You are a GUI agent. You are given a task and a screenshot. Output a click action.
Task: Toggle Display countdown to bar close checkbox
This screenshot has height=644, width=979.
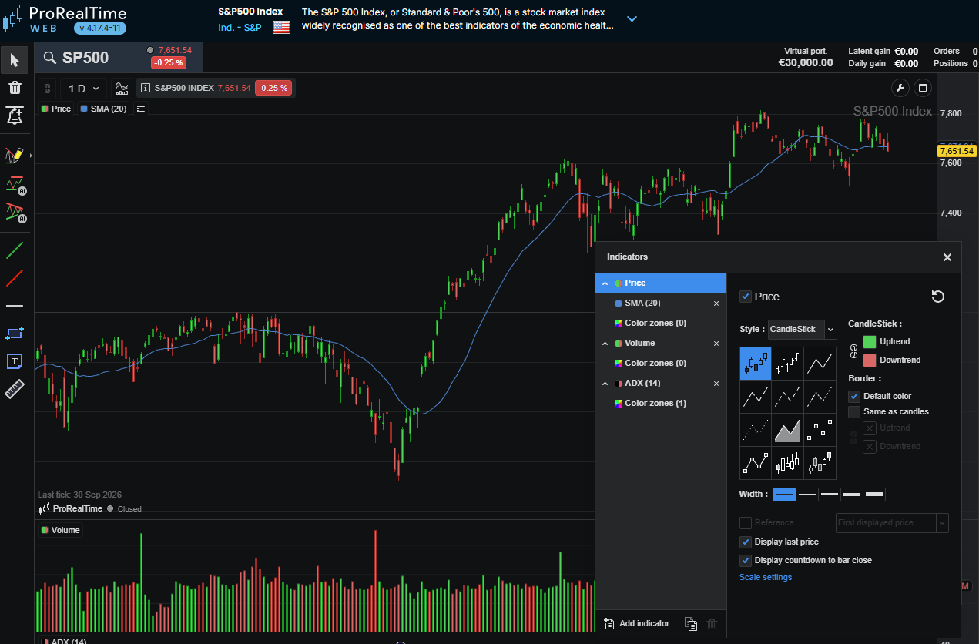745,561
